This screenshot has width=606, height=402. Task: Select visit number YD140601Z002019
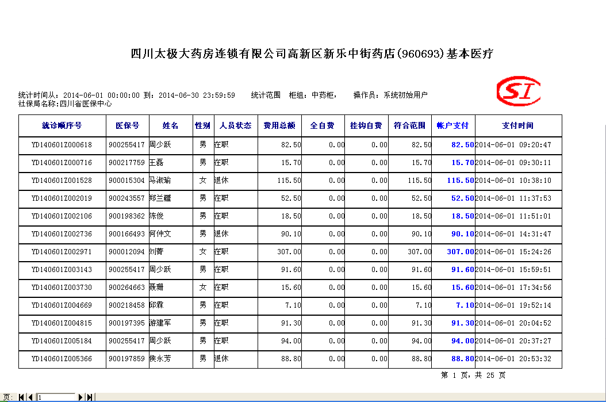tap(62, 198)
